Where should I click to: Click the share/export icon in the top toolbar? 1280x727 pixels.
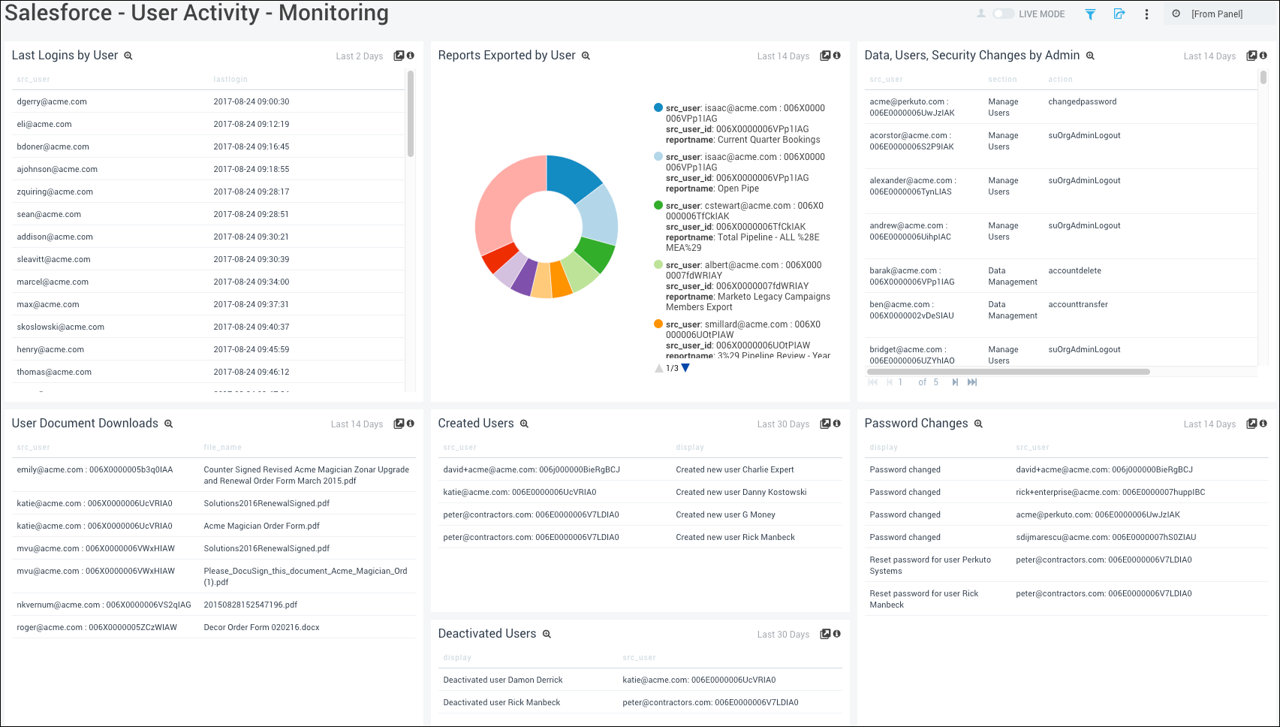[x=1119, y=14]
